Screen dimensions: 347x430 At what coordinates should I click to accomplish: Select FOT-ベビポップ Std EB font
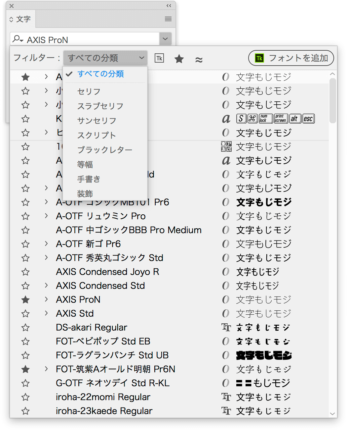point(103,341)
